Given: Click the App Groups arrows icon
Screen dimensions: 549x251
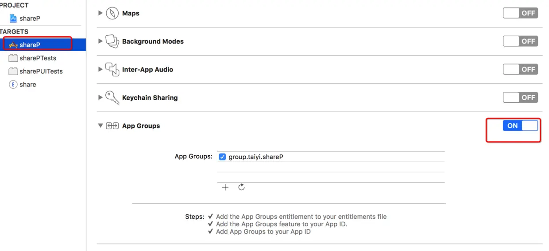Looking at the screenshot, I should [112, 126].
